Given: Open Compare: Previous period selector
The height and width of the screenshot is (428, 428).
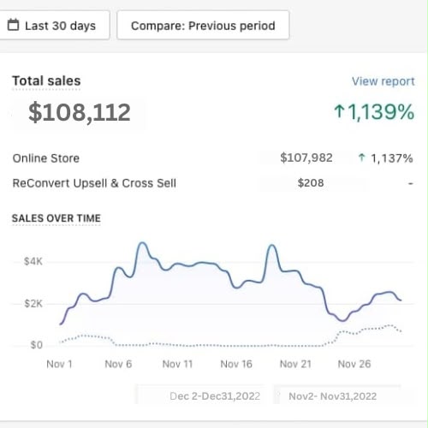Looking at the screenshot, I should [203, 26].
